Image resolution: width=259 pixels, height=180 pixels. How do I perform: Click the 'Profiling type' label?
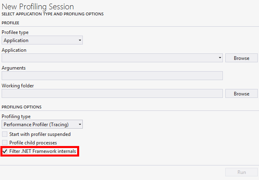tap(16, 116)
